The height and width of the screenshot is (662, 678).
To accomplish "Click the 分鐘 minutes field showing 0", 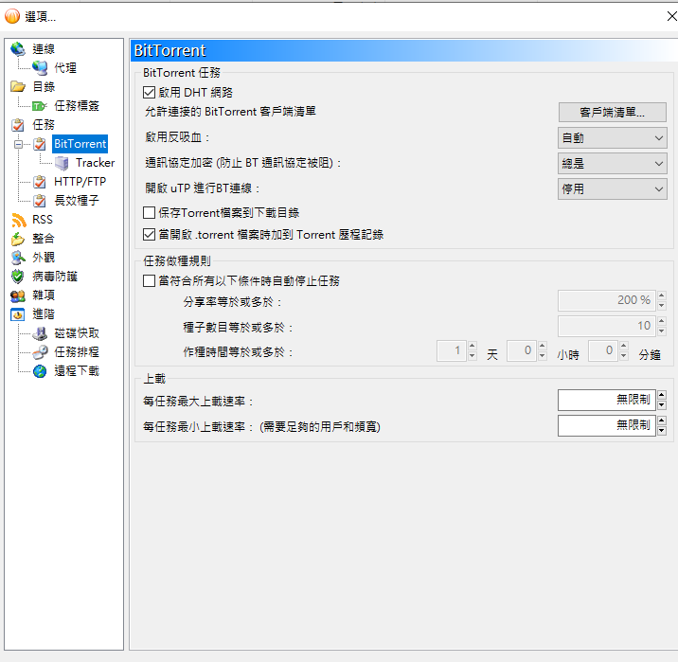I will pos(603,350).
